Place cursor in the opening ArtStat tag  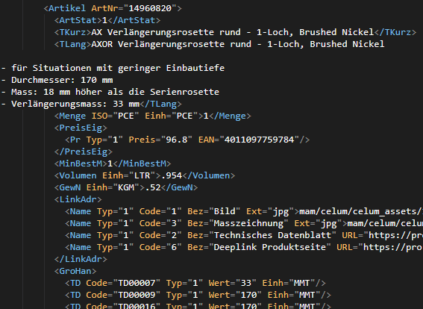78,20
